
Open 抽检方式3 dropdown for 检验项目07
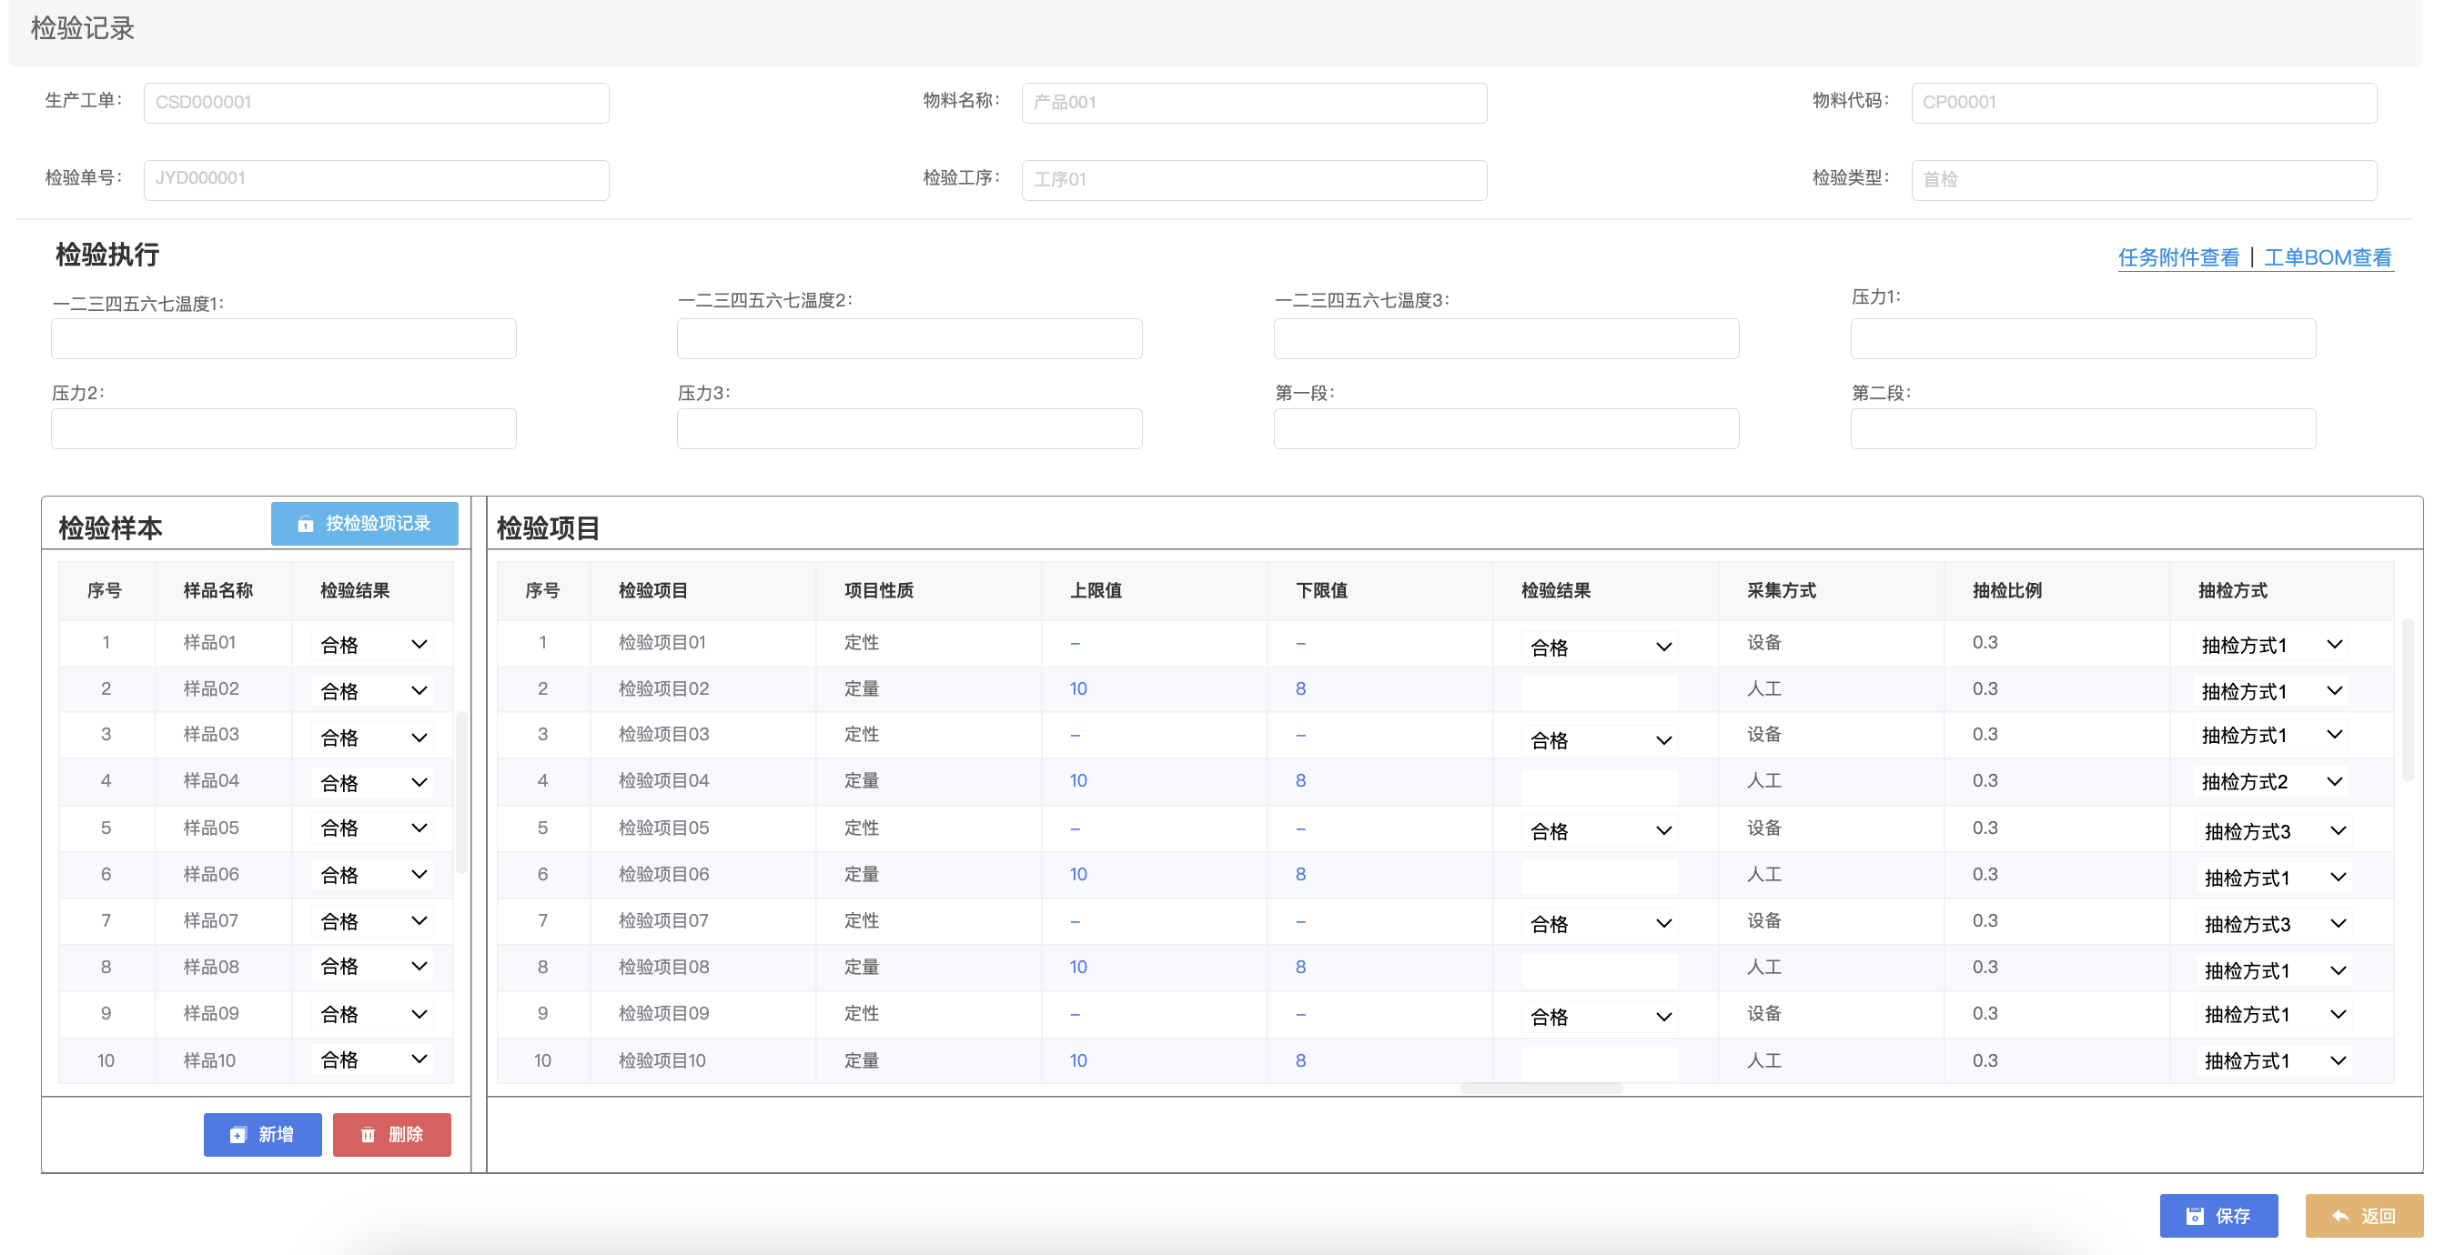(2273, 924)
